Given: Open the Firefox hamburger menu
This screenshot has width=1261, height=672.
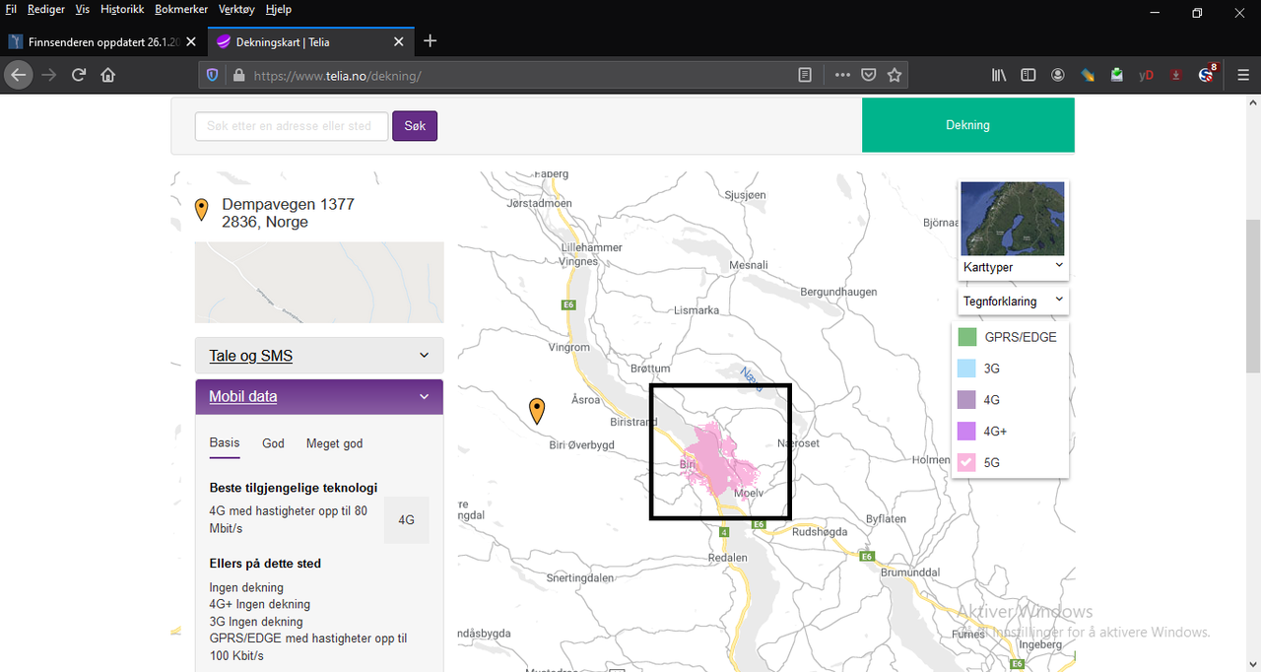Looking at the screenshot, I should [1242, 75].
